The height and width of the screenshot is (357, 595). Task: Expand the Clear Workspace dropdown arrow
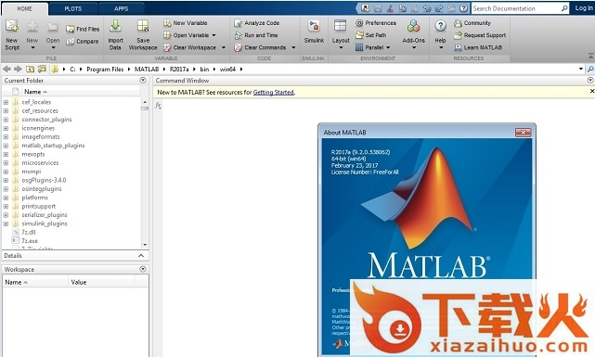224,47
